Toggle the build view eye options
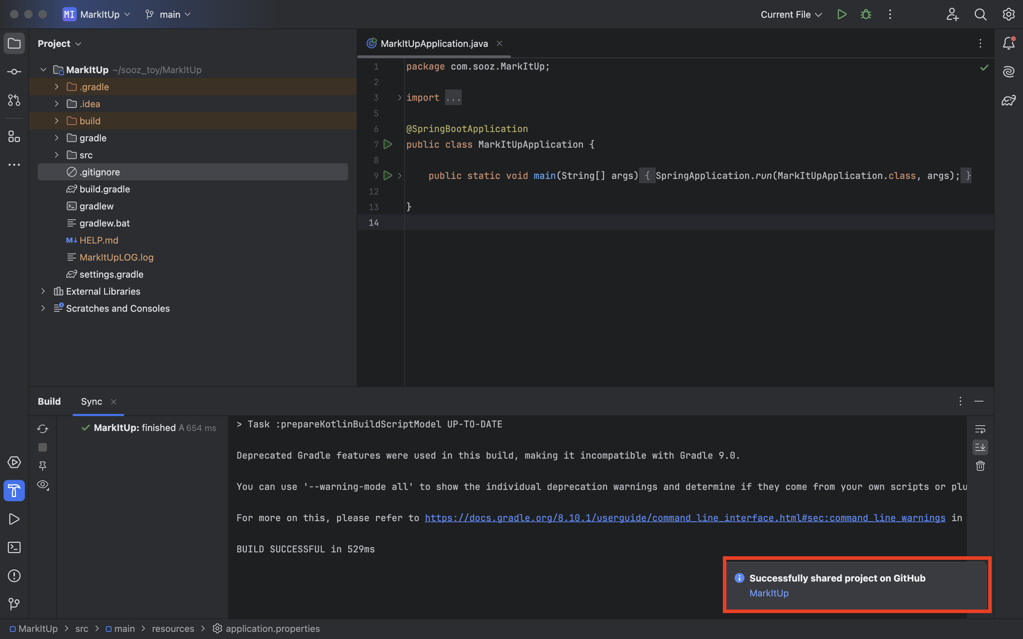1023x639 pixels. point(43,485)
